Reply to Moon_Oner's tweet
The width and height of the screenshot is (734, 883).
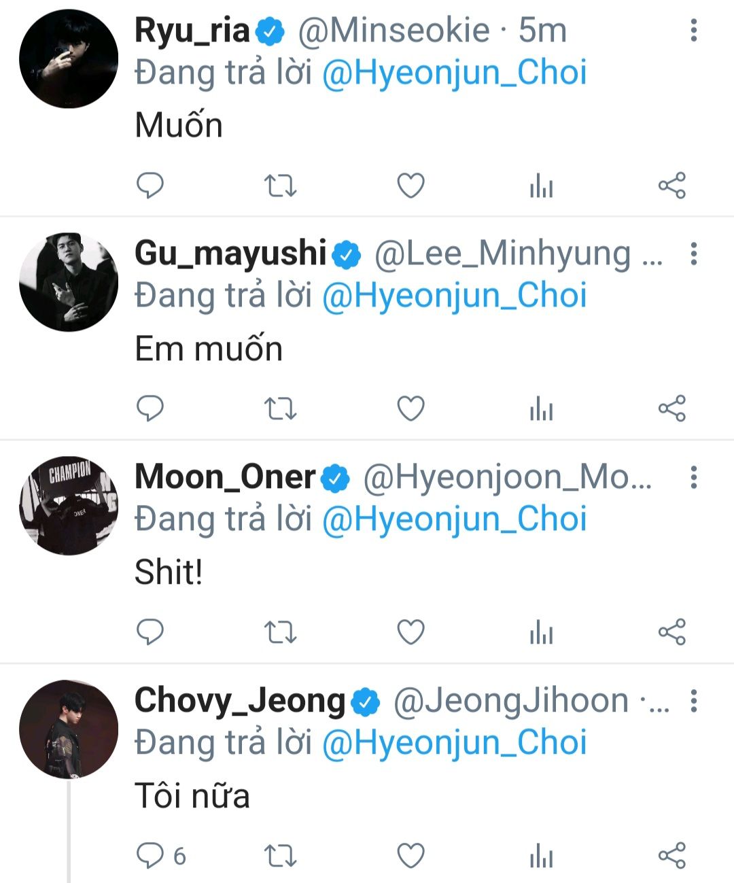click(x=150, y=632)
